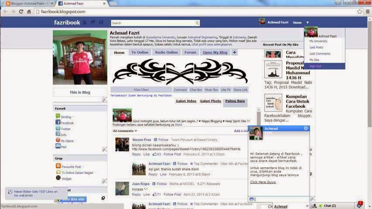This screenshot has width=372, height=209.
Task: Close the Achmad chat tab at bottom
Action: [x=307, y=206]
